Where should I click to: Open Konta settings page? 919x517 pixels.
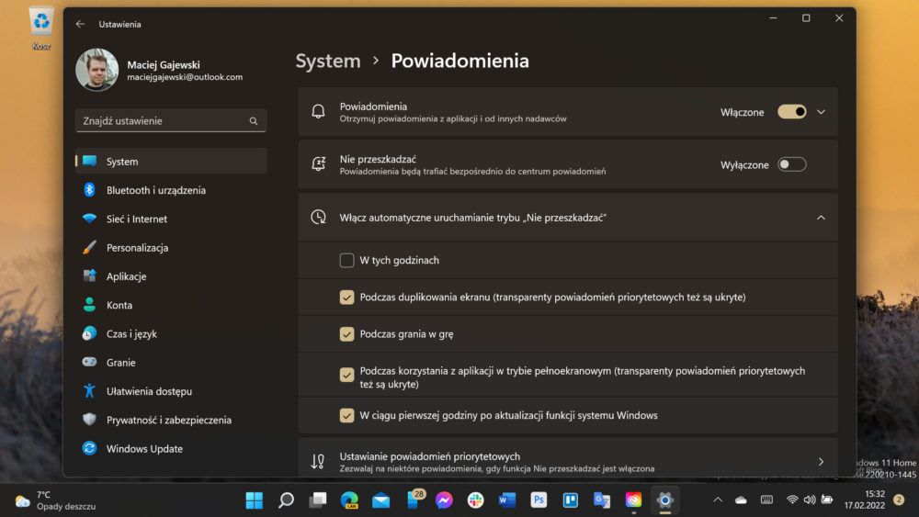(171, 305)
